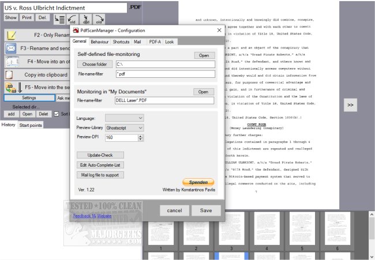Close the Configuration dialog
Viewport: 375px width, 260px height.
[x=219, y=30]
